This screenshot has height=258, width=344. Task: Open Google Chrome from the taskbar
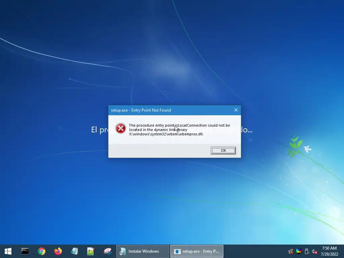pos(41,251)
